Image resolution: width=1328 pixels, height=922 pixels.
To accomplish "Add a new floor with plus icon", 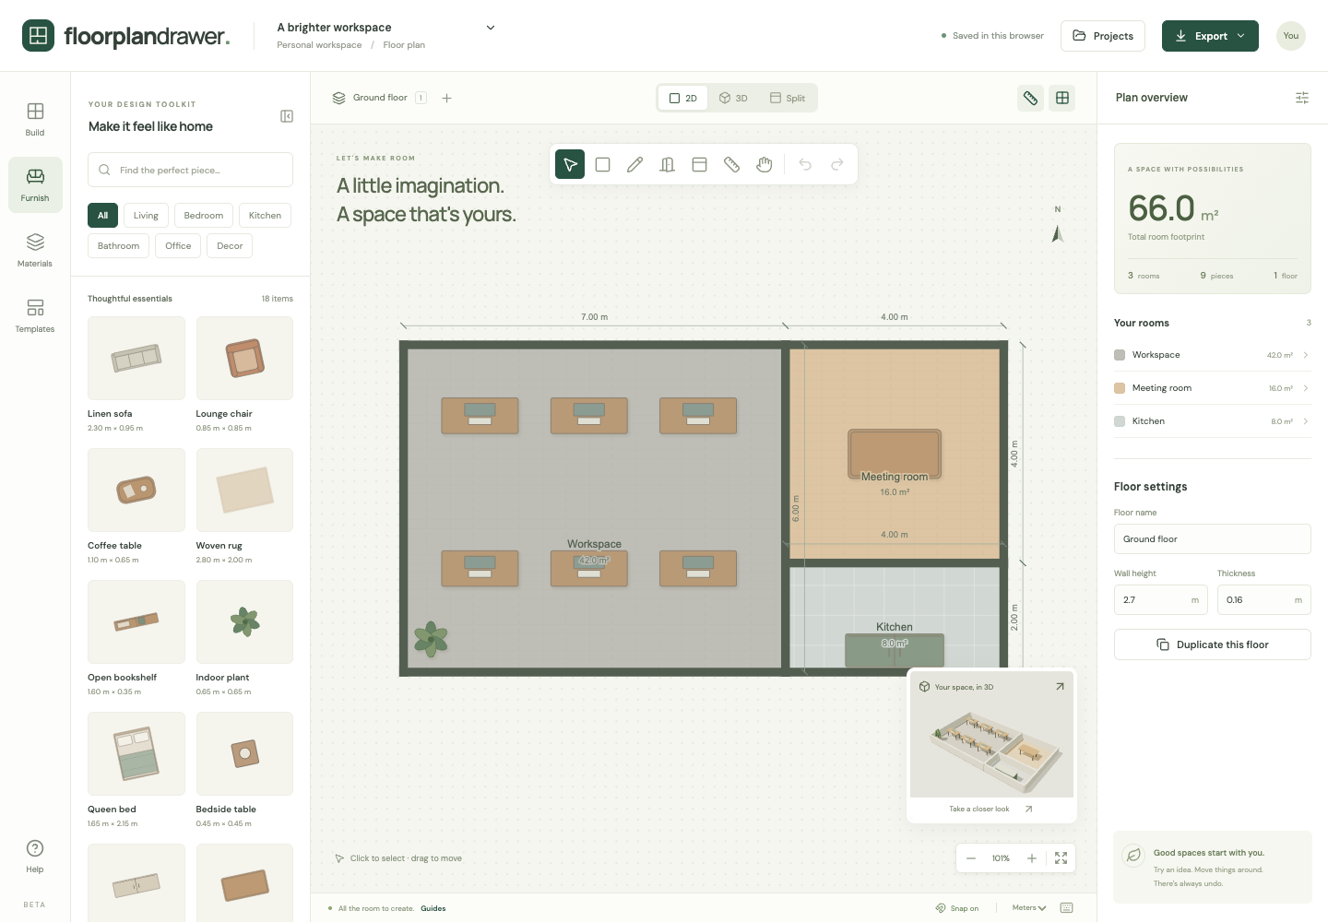I will pos(447,98).
